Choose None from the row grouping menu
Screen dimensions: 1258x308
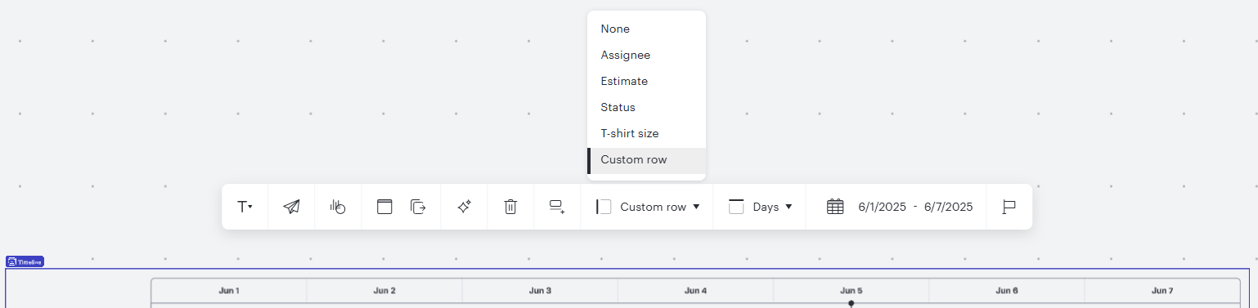(646, 29)
